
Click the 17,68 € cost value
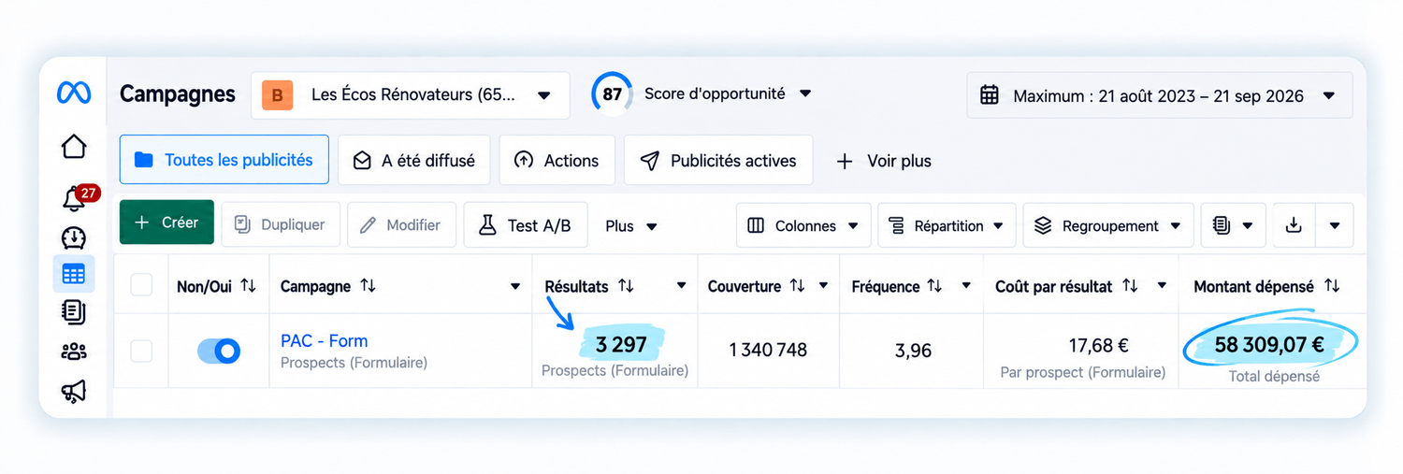click(x=1099, y=346)
